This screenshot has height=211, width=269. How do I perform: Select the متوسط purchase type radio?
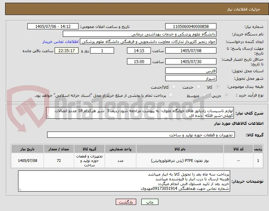click(204, 95)
